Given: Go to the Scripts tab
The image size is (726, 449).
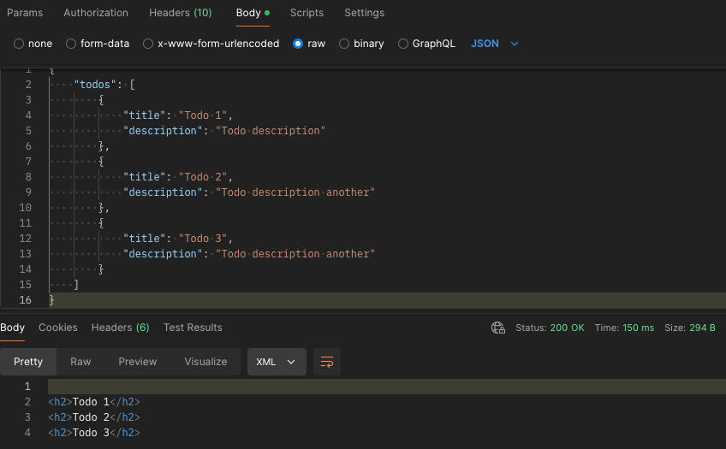Looking at the screenshot, I should tap(306, 13).
